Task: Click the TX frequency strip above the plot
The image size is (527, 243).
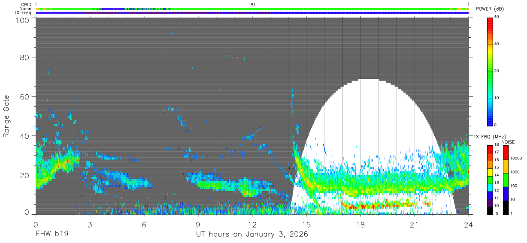Action: [252, 13]
